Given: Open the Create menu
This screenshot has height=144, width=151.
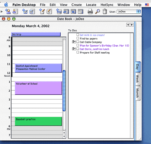Looking at the screenshot, I should click(x=76, y=5).
